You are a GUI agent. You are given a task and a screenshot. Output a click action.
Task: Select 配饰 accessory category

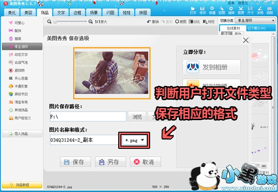[x=15, y=31]
